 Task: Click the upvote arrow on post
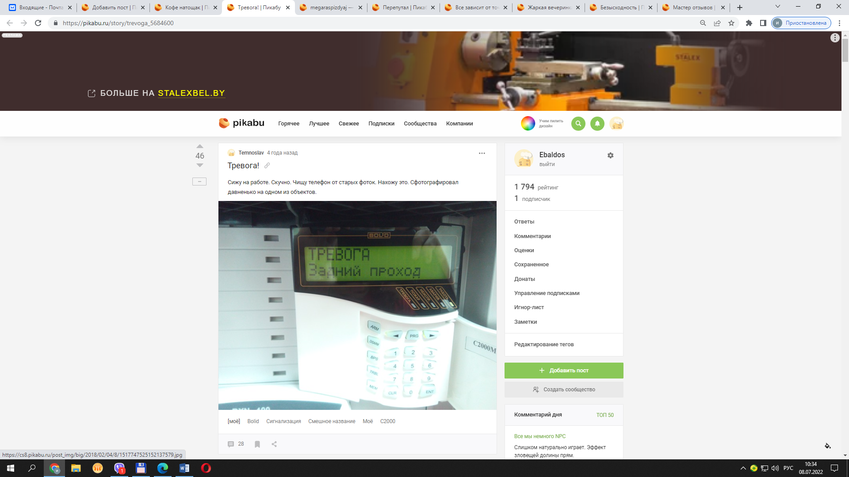(x=200, y=146)
